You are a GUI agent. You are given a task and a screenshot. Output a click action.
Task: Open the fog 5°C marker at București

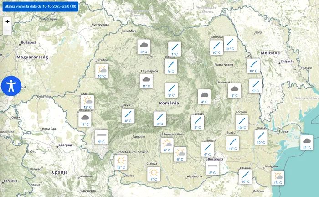(212, 168)
